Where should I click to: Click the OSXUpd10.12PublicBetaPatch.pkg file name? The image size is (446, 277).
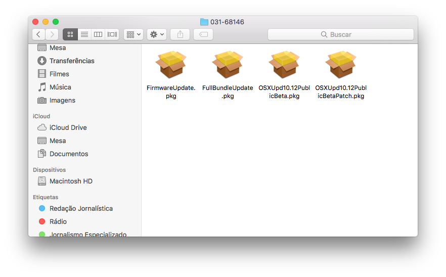(x=341, y=92)
